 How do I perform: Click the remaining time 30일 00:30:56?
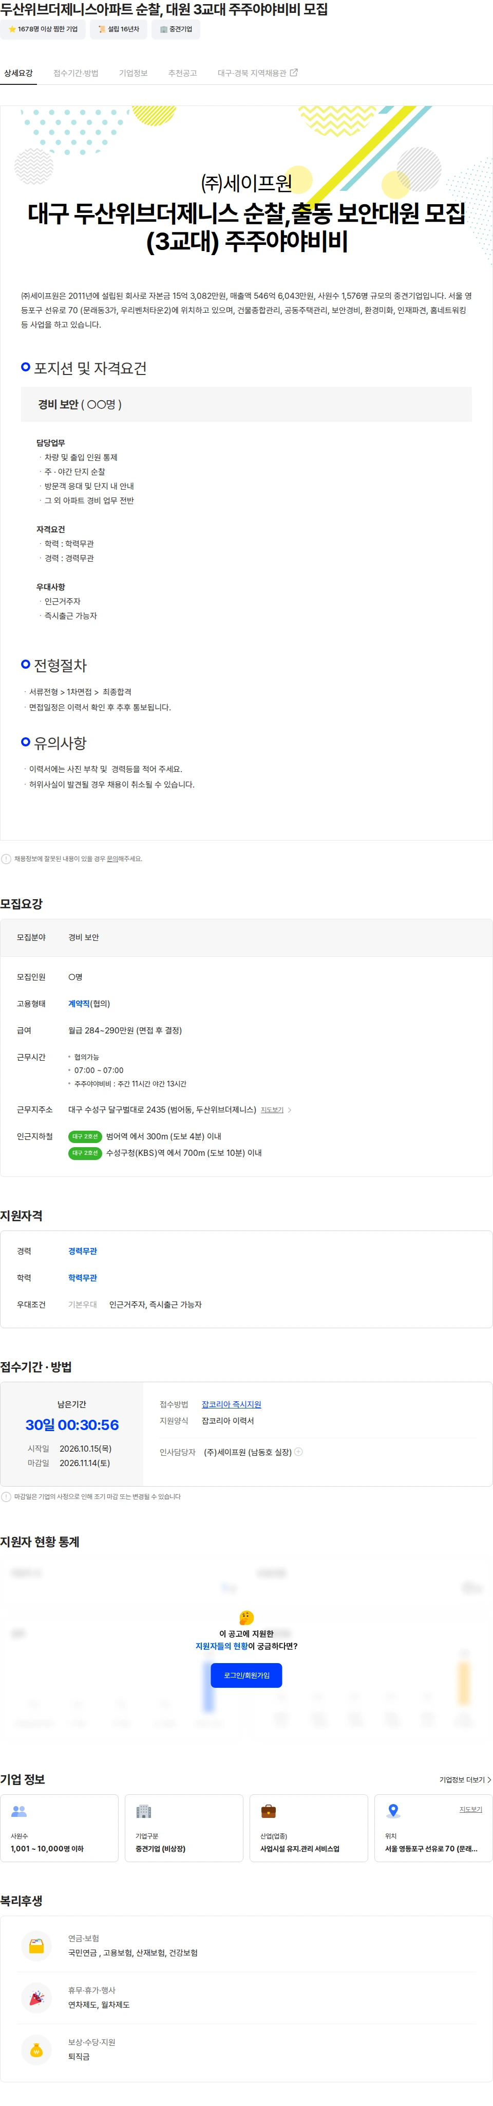coord(72,1425)
